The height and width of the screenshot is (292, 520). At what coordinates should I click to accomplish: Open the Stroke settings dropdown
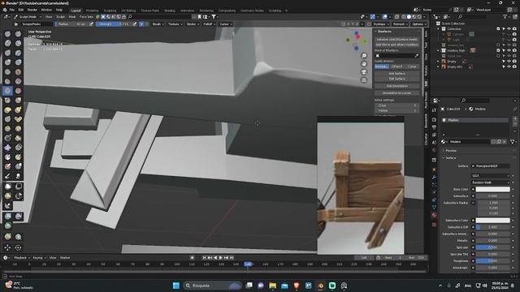193,24
